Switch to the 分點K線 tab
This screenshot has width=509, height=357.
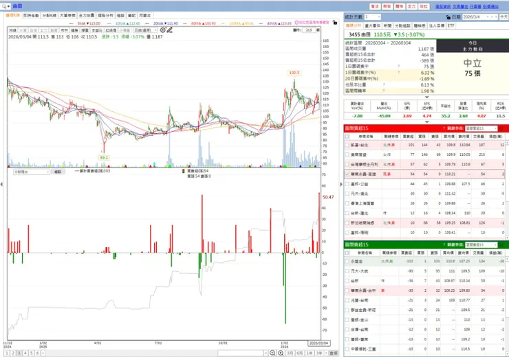pyautogui.click(x=50, y=16)
